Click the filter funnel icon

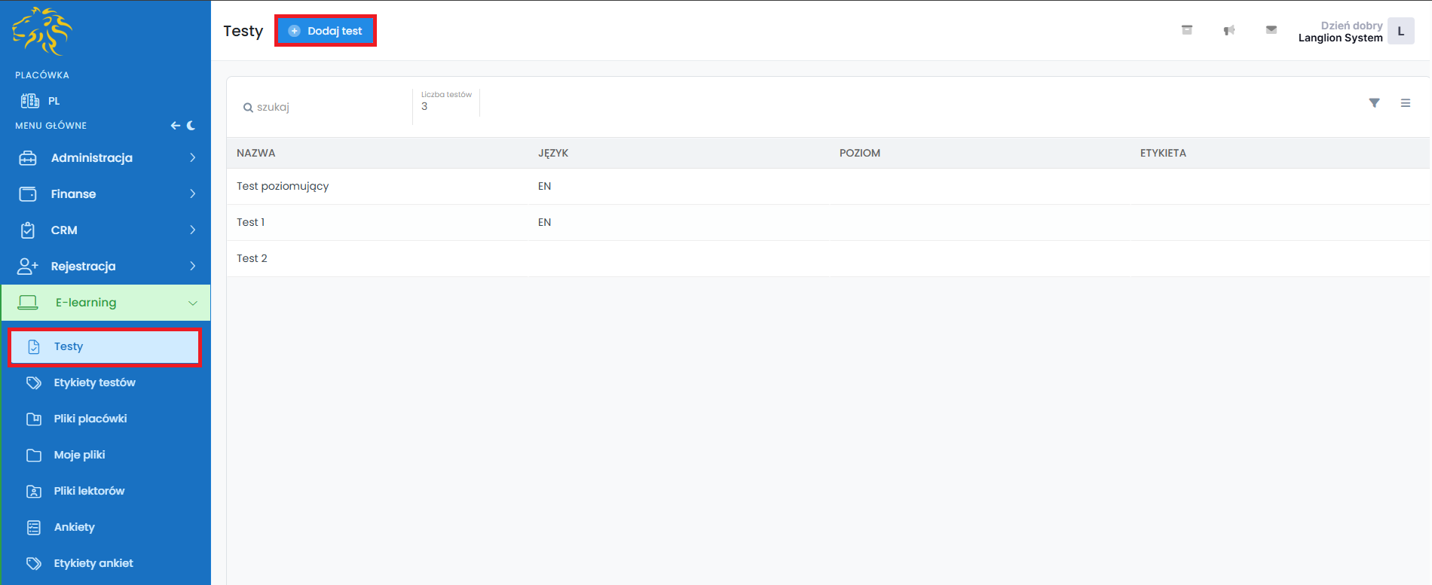pyautogui.click(x=1374, y=103)
